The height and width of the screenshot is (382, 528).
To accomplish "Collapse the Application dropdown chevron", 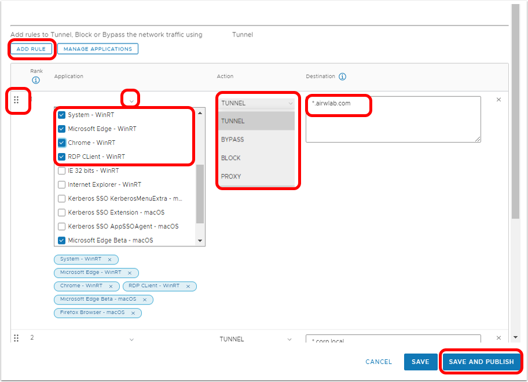I will coord(131,101).
